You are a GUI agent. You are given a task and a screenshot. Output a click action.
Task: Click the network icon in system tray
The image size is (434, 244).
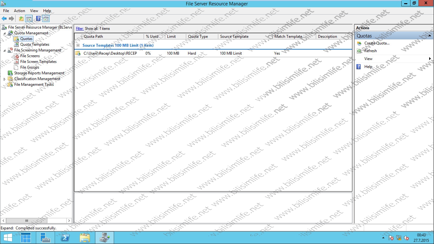pyautogui.click(x=399, y=238)
